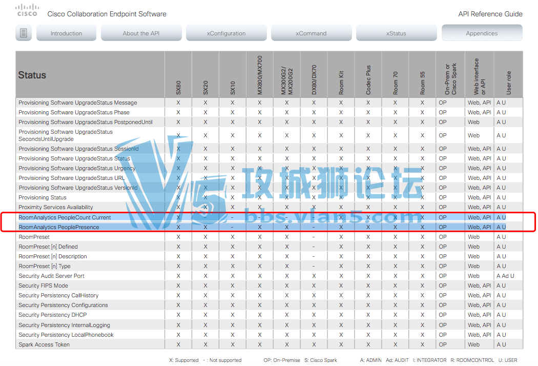This screenshot has width=538, height=366.
Task: Select RoomAnalytics PeopleCount Current row
Action: pyautogui.click(x=270, y=217)
